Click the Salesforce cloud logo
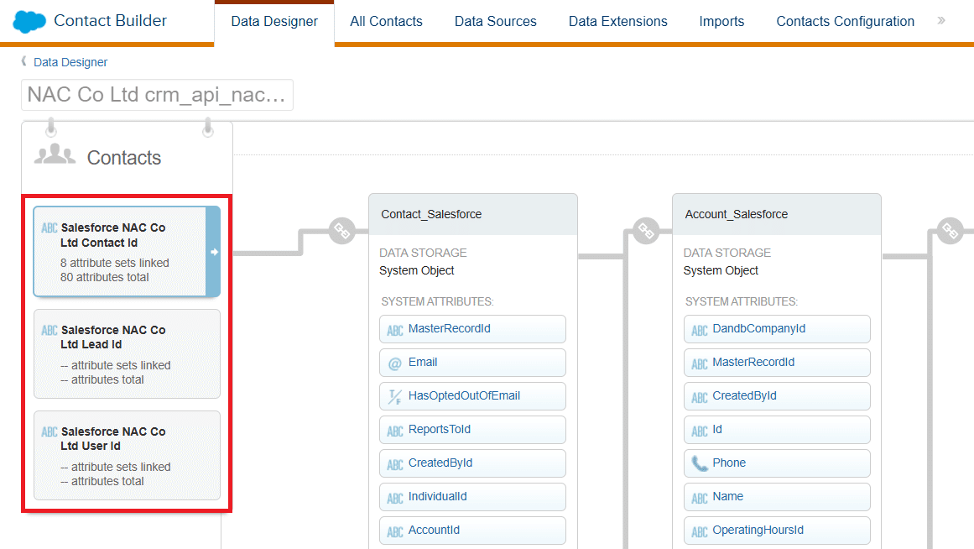This screenshot has height=549, width=974. pyautogui.click(x=29, y=21)
